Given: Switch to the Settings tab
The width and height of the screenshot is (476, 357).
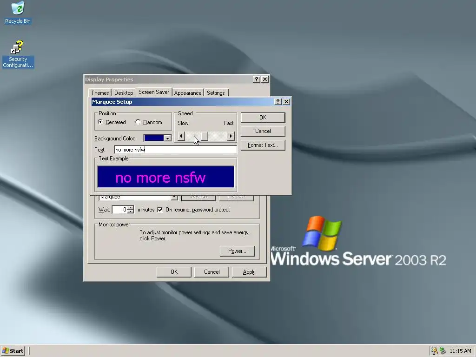Looking at the screenshot, I should pyautogui.click(x=216, y=93).
